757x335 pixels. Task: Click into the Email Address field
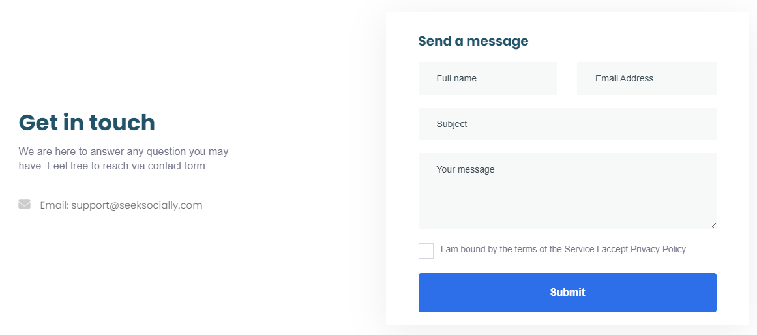[x=646, y=78]
